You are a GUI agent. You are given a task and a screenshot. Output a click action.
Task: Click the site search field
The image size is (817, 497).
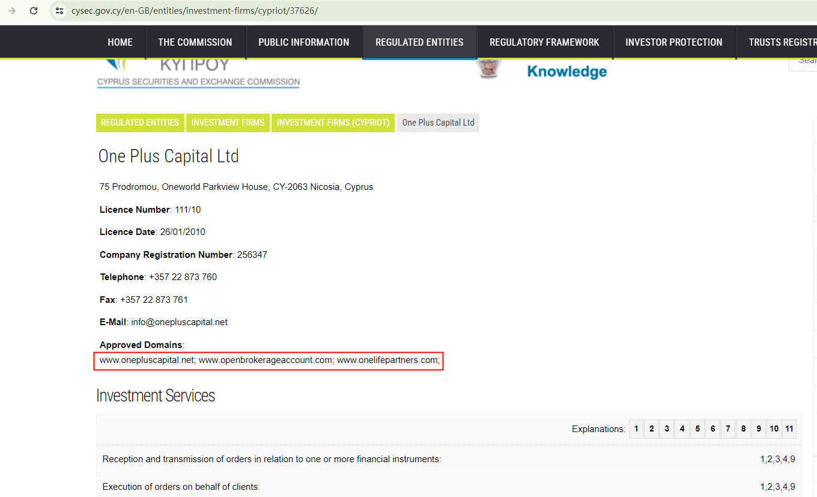[x=804, y=61]
